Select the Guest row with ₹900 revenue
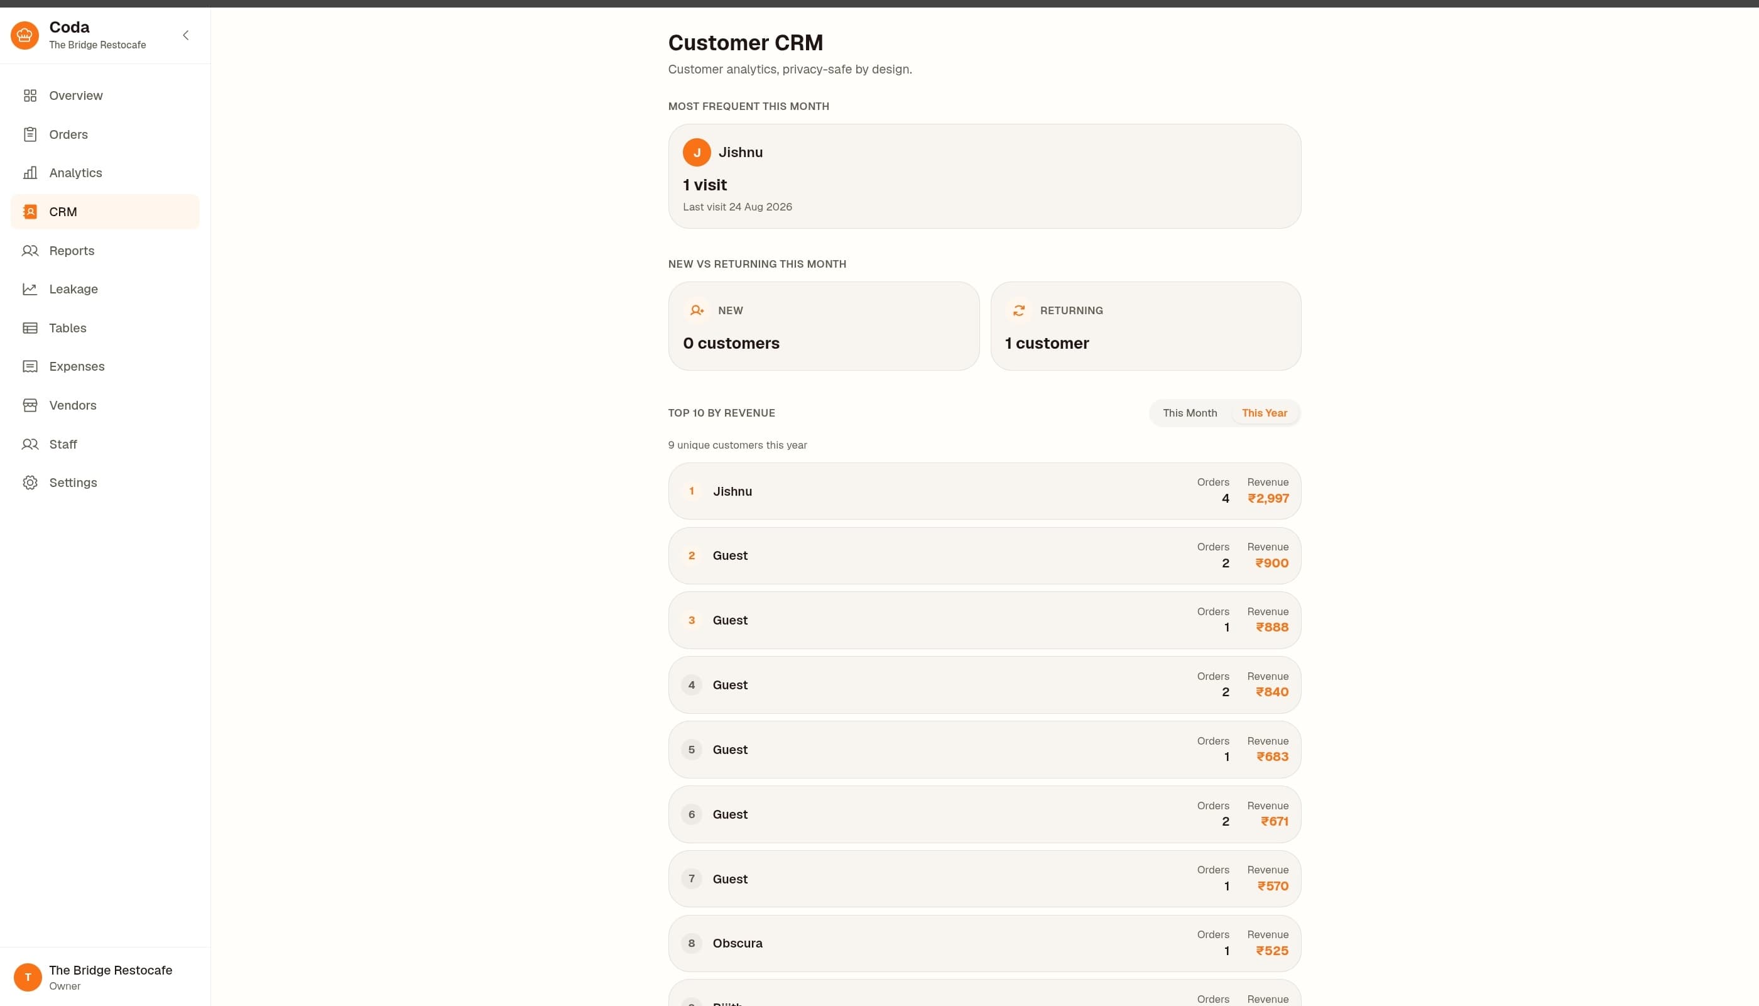 coord(984,555)
